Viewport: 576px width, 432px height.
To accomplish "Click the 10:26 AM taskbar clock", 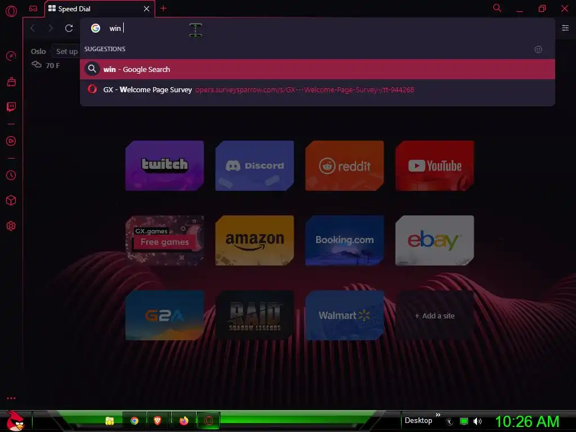I will point(527,421).
